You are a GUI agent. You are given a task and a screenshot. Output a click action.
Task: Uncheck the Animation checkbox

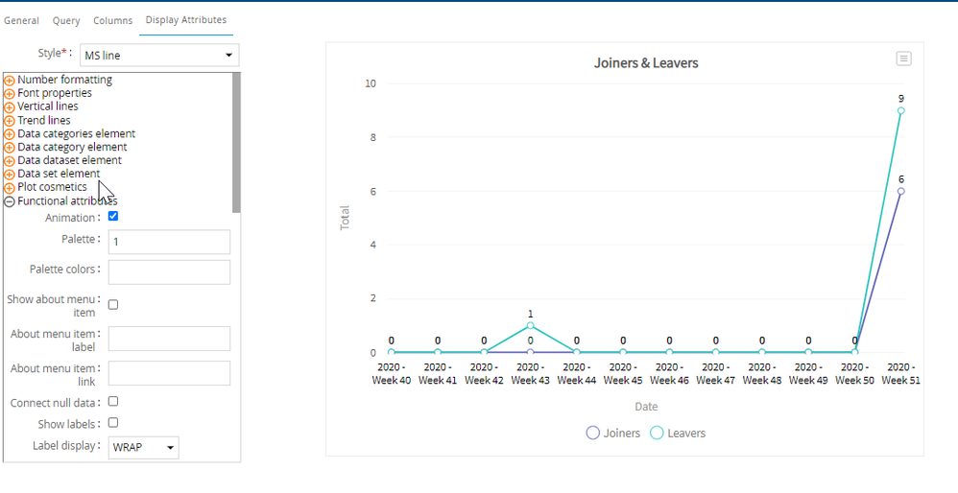113,217
